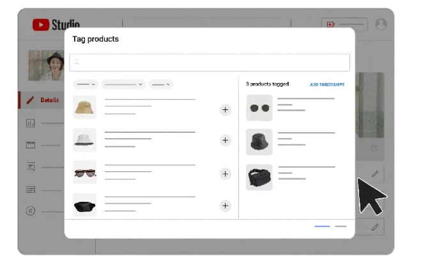Expand the first filter dropdown chip
Screen dimensions: 421x267
pyautogui.click(x=85, y=84)
